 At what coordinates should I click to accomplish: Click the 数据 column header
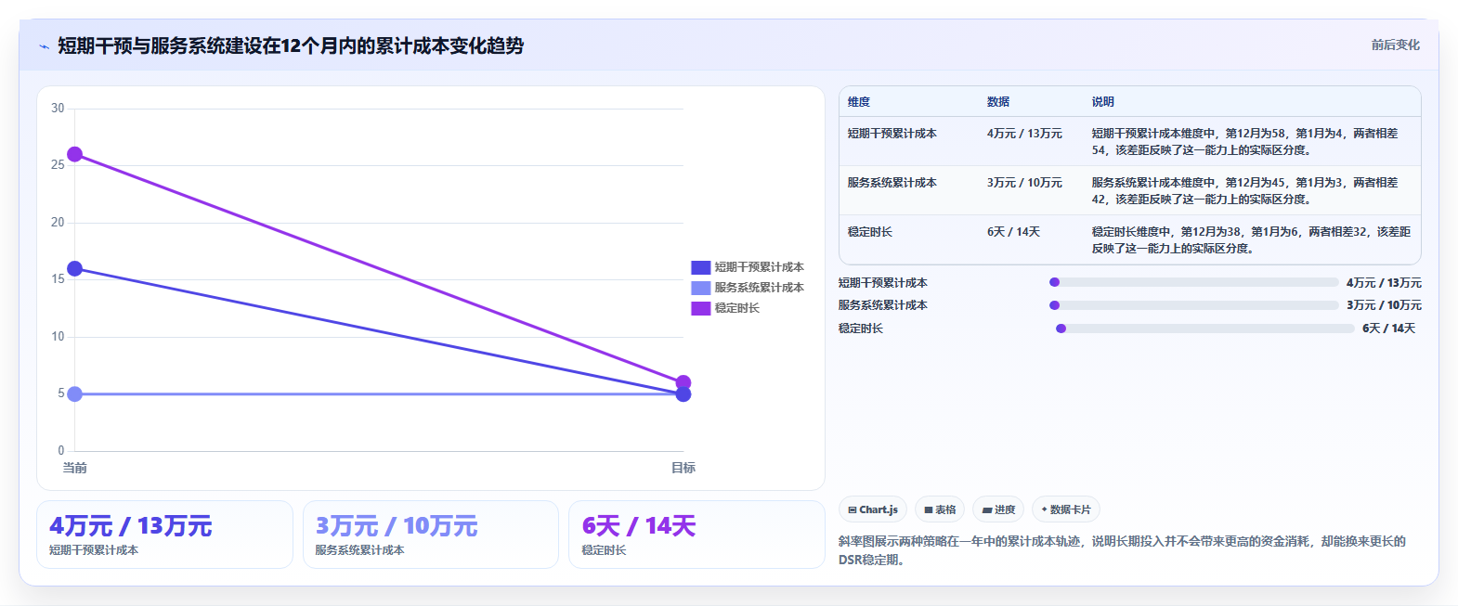point(998,102)
